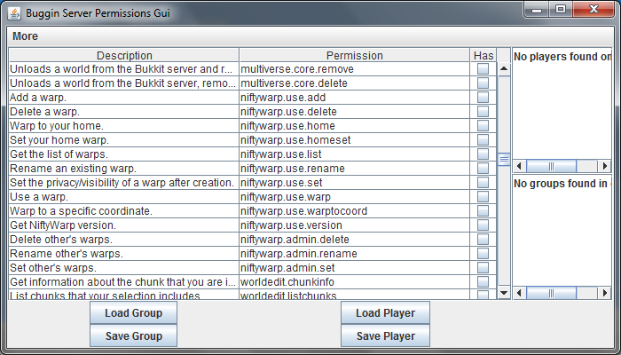
Task: Click the Permission column header
Action: click(354, 55)
